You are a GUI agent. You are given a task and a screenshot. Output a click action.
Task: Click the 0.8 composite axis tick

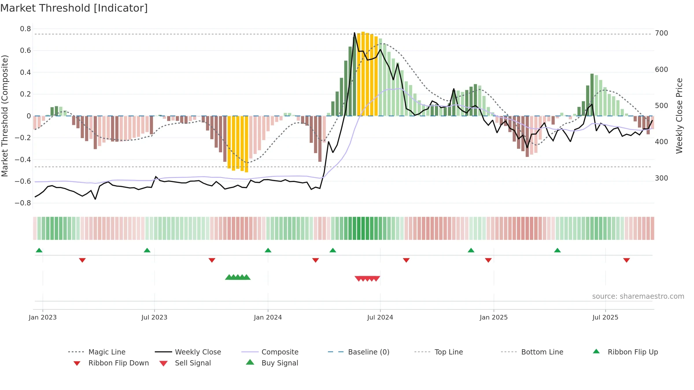coord(25,29)
